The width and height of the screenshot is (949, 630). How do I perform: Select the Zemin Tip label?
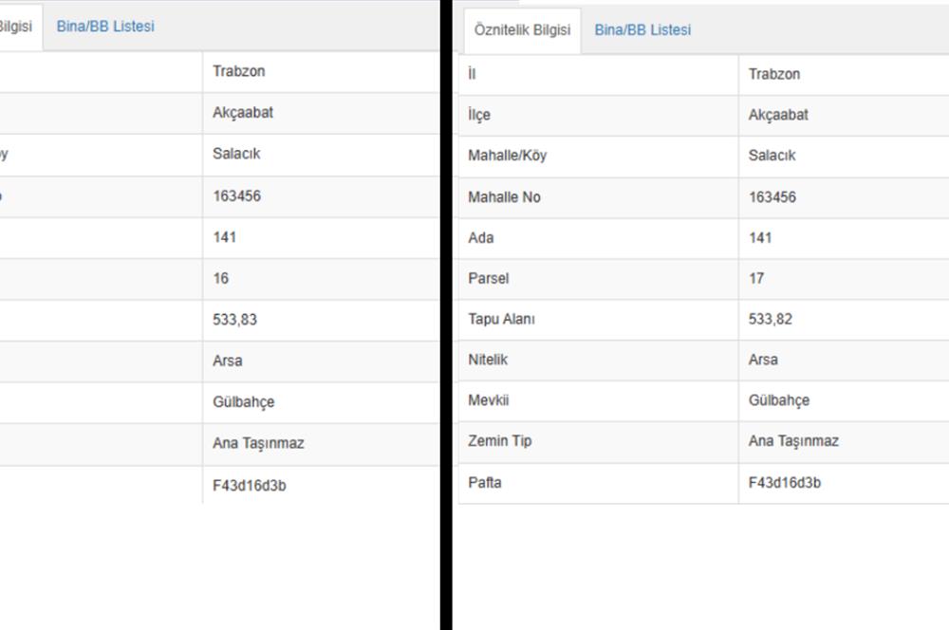tap(500, 441)
